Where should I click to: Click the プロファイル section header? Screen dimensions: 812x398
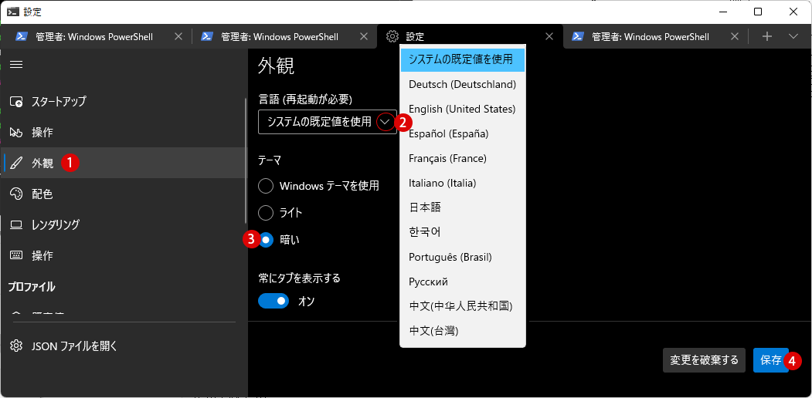32,286
